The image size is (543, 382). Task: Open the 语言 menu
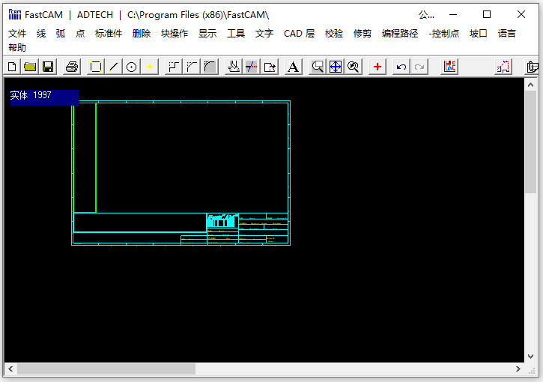506,34
